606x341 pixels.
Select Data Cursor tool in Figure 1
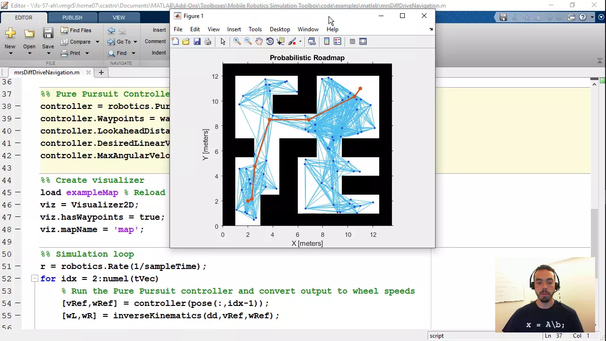tap(281, 42)
